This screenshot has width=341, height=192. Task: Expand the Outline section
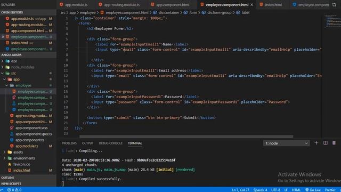coord(28,178)
